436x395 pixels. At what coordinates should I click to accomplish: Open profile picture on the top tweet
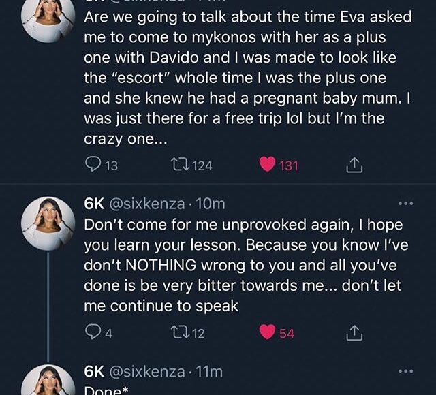coord(48,19)
